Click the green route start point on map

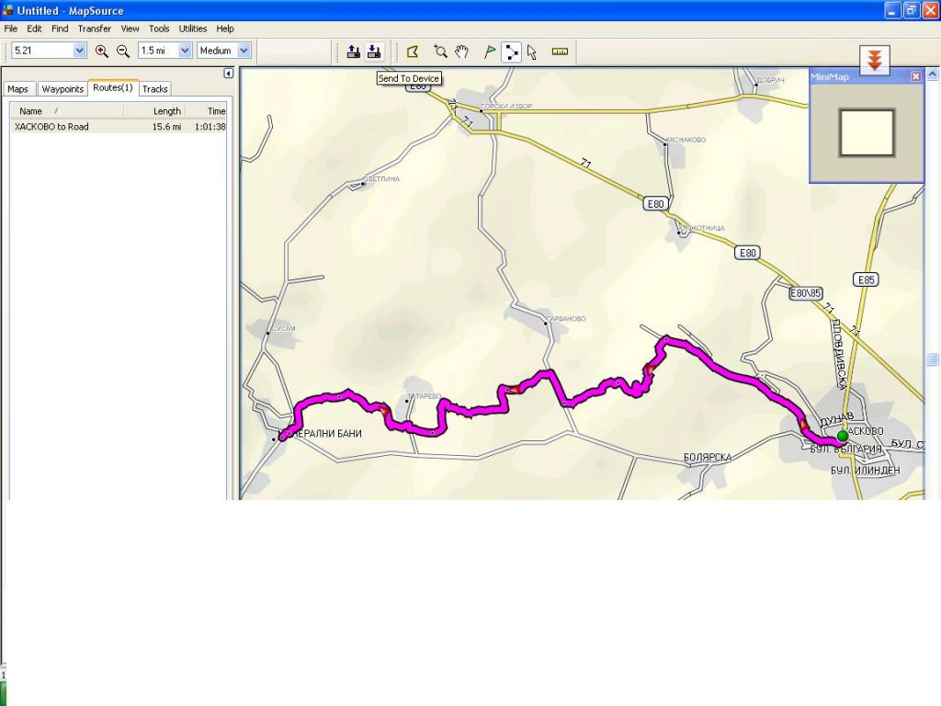coord(843,436)
